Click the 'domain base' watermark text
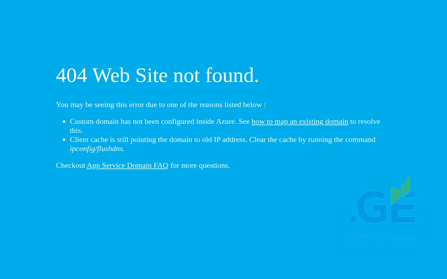 point(382,237)
